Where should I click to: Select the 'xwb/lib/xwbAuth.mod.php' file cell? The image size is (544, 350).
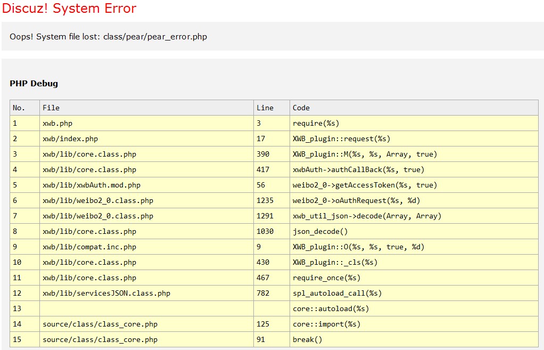point(147,185)
